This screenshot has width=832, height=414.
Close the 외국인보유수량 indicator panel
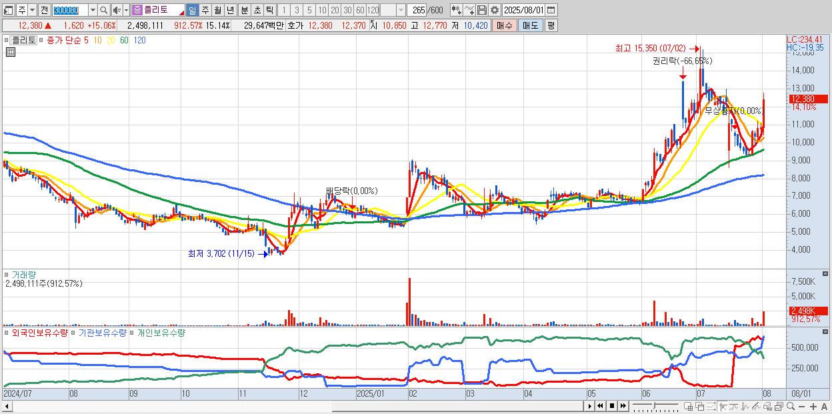point(825,331)
